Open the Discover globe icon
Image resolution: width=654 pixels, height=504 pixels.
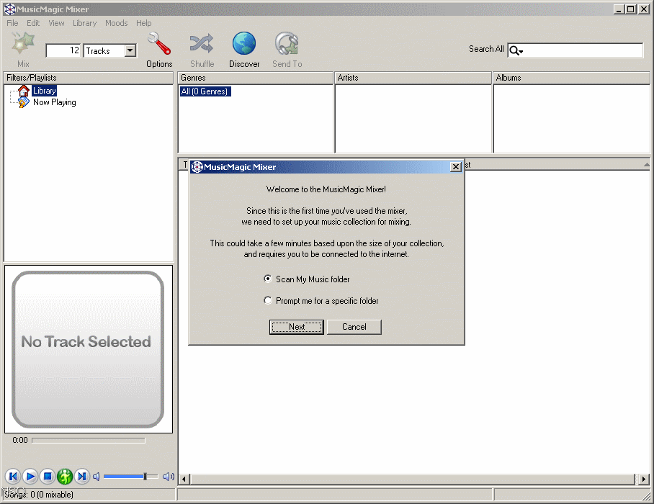point(244,43)
